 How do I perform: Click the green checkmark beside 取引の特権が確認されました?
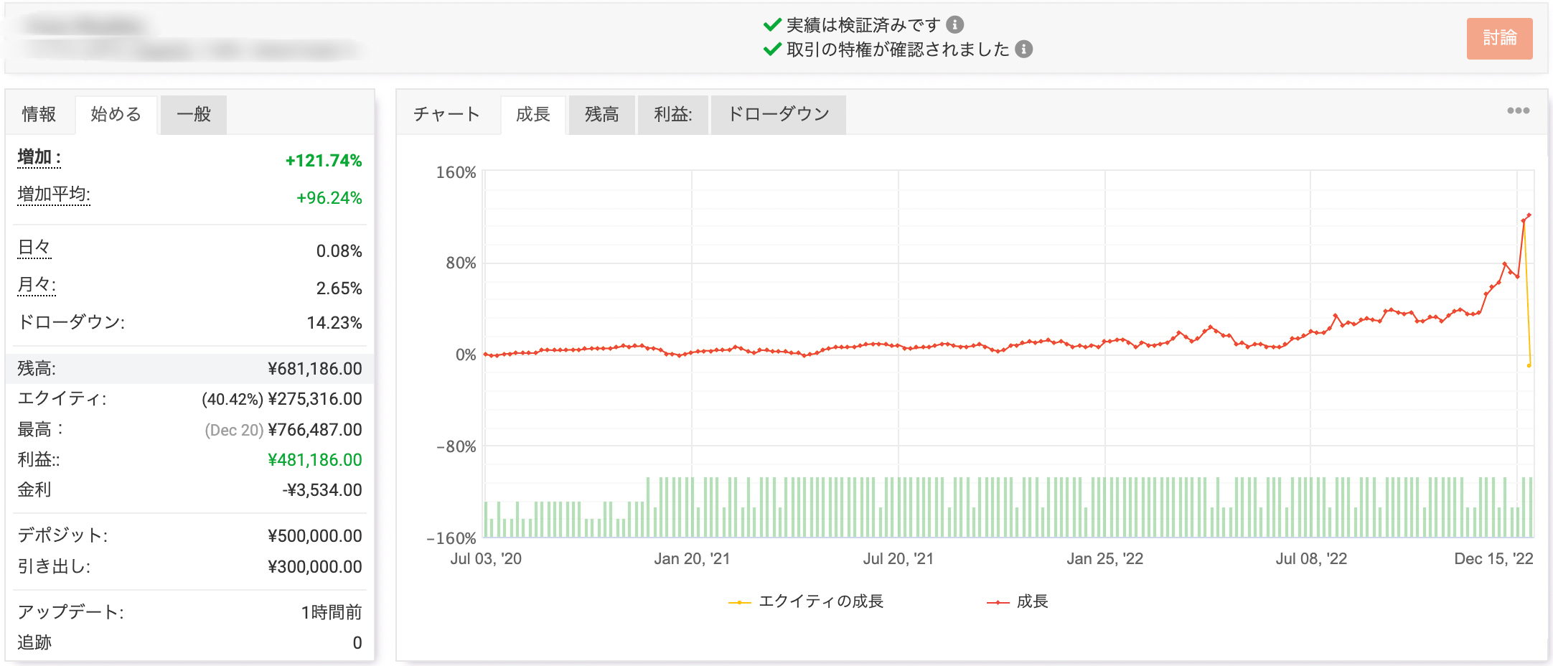click(772, 50)
